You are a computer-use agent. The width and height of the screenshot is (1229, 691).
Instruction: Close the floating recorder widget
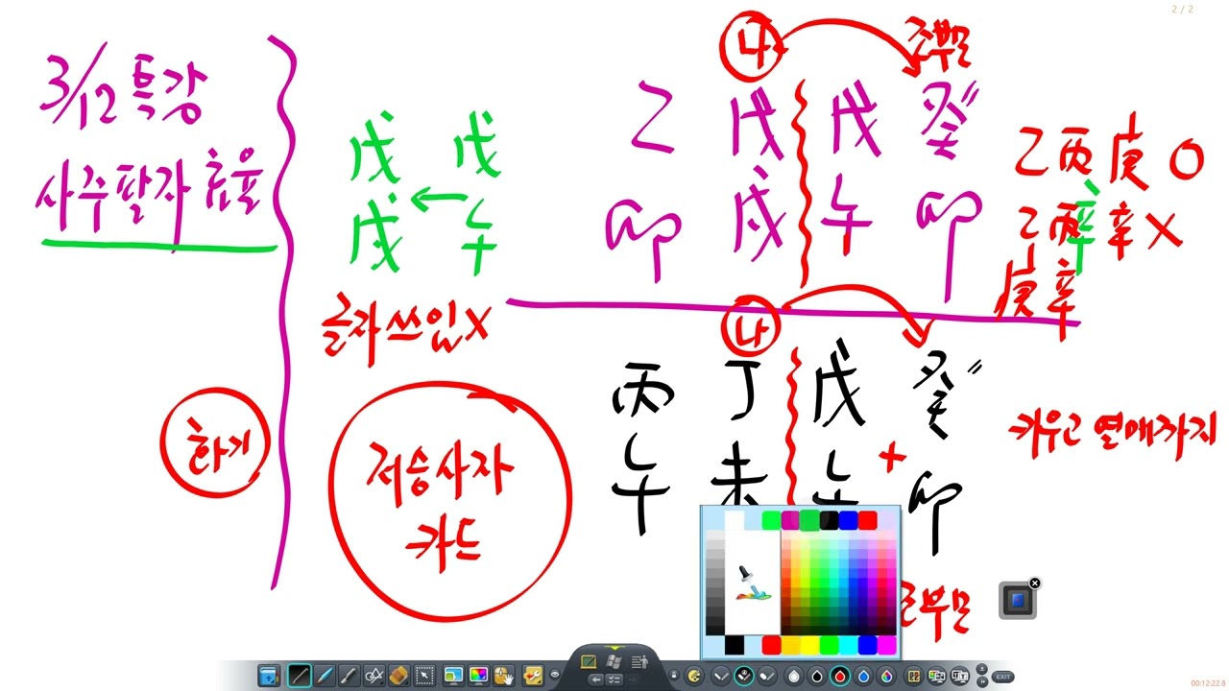coord(1035,583)
